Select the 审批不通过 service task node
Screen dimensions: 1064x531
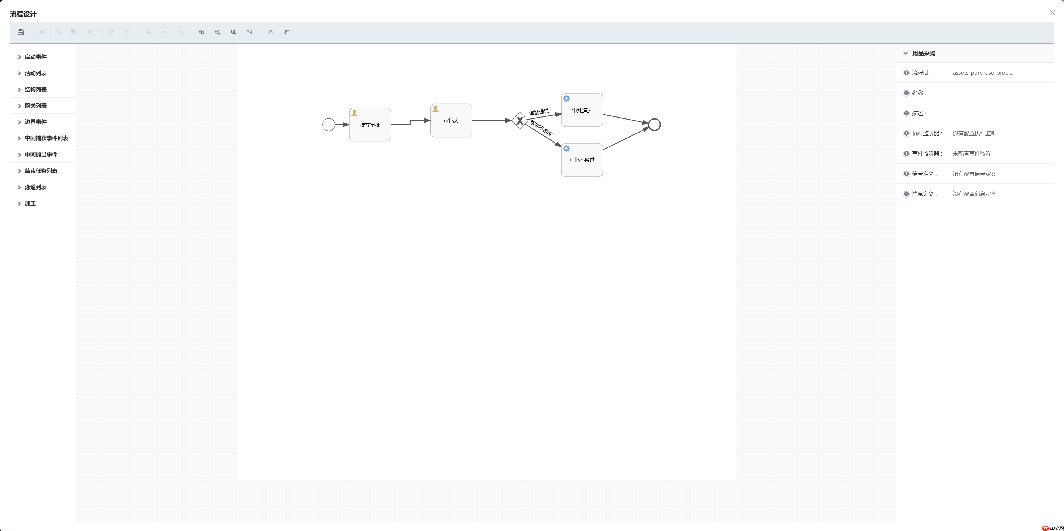(x=582, y=160)
